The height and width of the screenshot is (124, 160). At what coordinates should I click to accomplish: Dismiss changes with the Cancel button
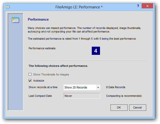[138, 107]
